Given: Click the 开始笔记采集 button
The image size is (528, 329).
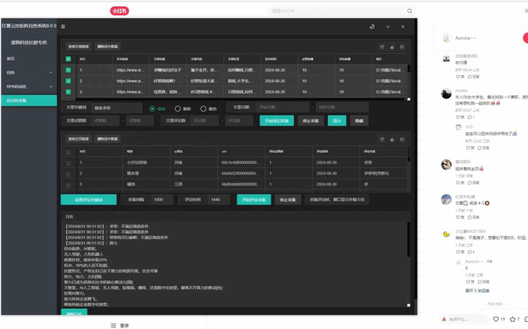Looking at the screenshot, I should click(x=277, y=121).
